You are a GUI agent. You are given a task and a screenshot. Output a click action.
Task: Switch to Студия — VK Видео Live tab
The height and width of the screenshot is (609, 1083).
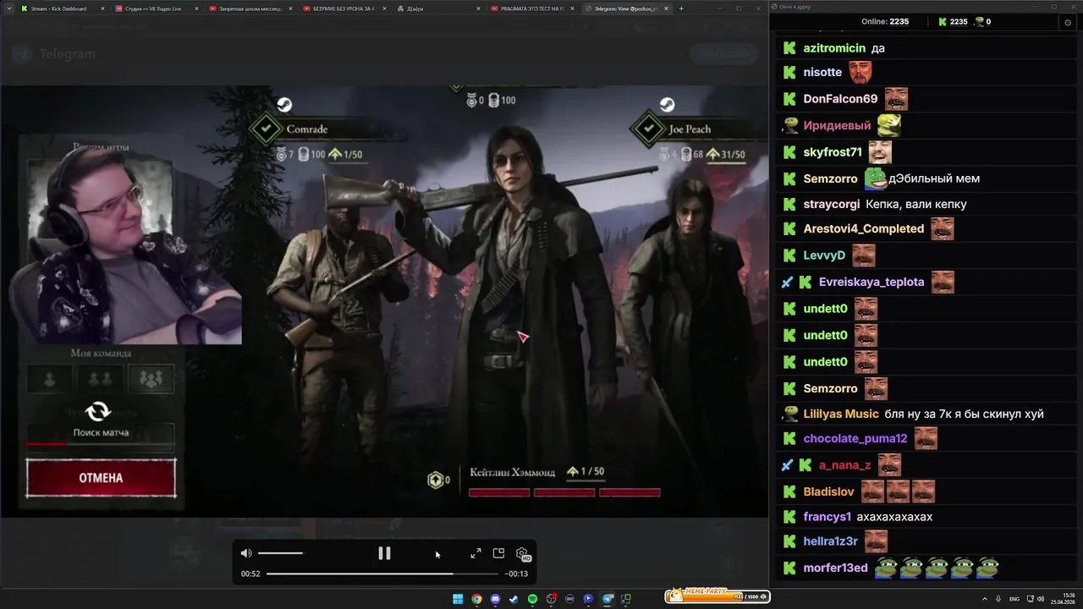point(157,8)
